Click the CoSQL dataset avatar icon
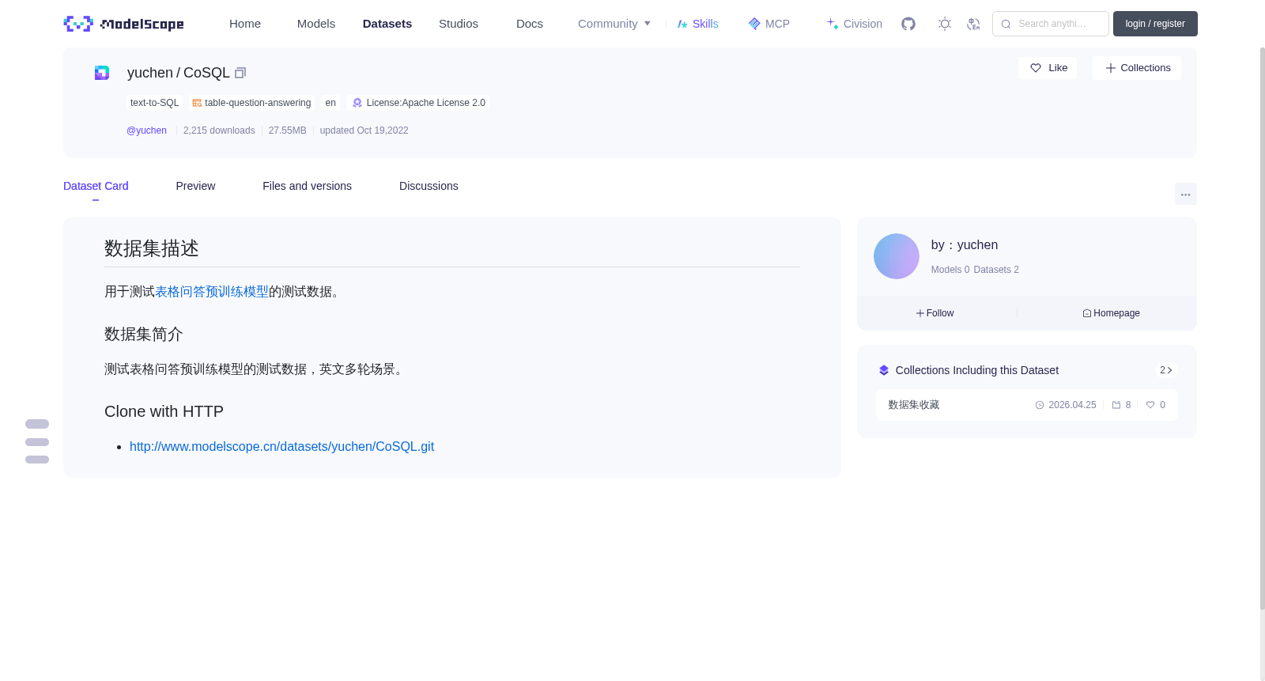Image resolution: width=1265 pixels, height=681 pixels. tap(102, 73)
